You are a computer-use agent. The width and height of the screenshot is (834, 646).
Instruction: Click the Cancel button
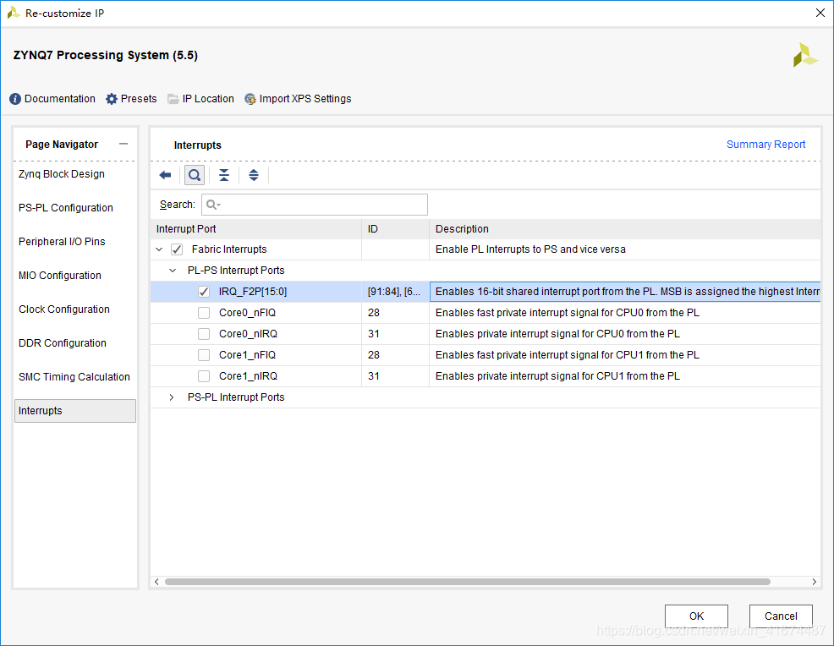click(x=781, y=616)
